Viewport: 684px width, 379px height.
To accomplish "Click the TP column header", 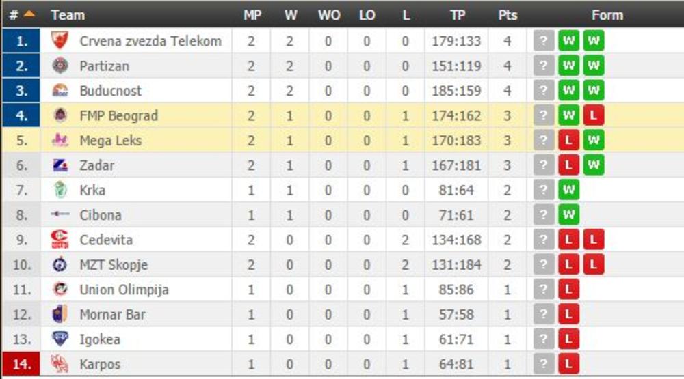I will (457, 15).
